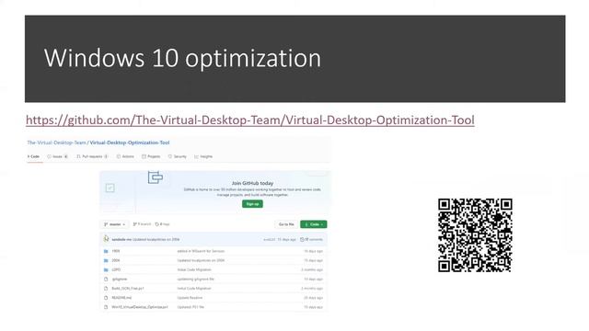Open the commits history link
Screen dimensions: 589x331
pos(311,239)
